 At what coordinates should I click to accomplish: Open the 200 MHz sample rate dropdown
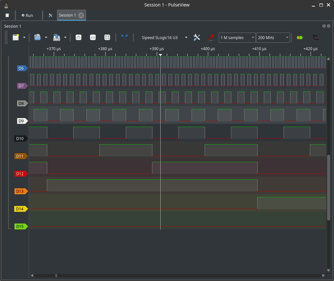pyautogui.click(x=273, y=38)
